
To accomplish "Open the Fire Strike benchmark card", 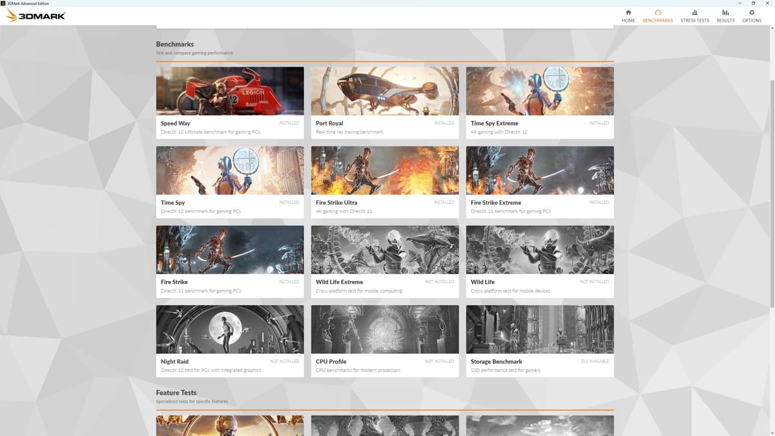I will 230,260.
